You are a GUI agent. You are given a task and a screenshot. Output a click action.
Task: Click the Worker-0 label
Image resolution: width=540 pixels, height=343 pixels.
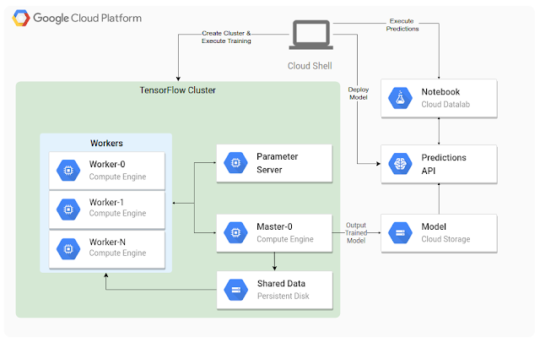tap(107, 164)
